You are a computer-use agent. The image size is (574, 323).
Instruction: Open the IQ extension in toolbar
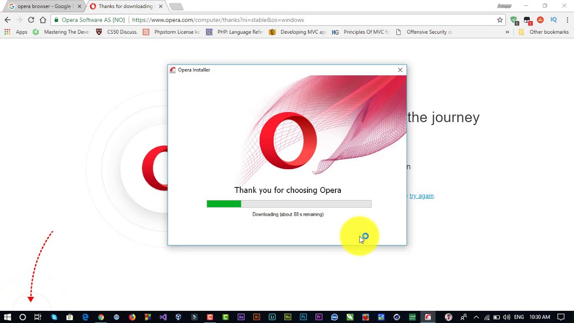point(553,20)
